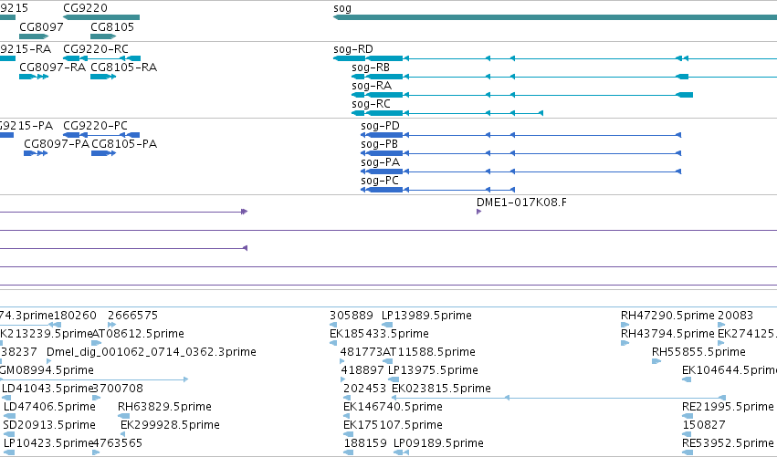Select the RH47290.5prime EST arrow
777x457 pixels.
625,325
